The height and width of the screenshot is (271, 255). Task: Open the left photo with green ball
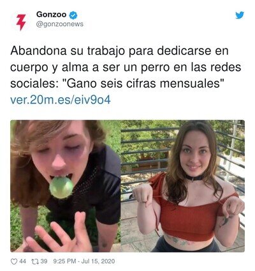point(66,186)
